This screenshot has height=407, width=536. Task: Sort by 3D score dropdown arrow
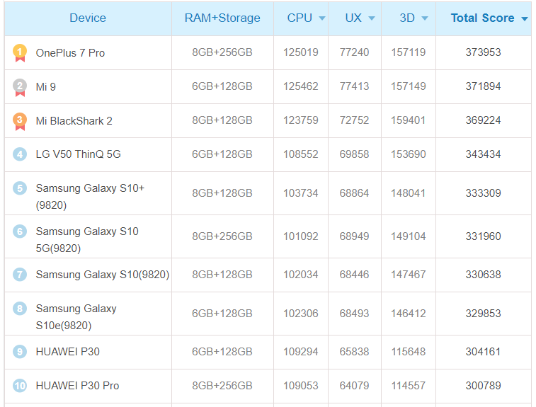(x=425, y=19)
